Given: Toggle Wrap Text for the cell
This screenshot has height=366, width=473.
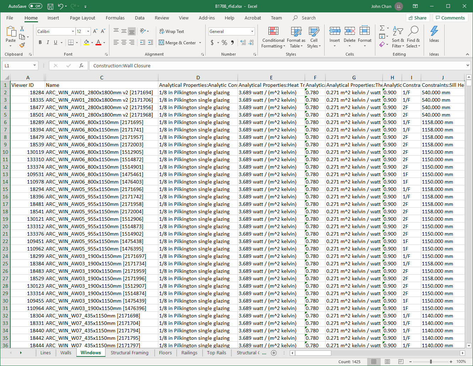Looking at the screenshot, I should pos(172,32).
